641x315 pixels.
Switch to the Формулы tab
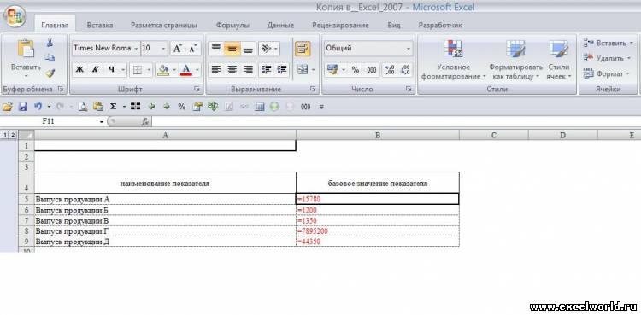pos(232,25)
